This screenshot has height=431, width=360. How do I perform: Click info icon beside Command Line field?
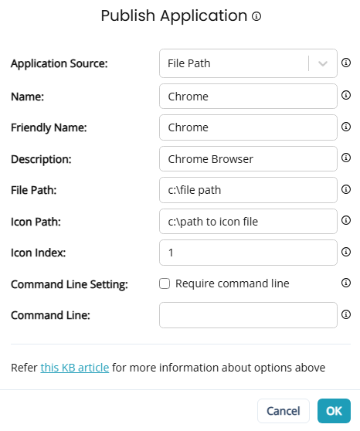346,314
